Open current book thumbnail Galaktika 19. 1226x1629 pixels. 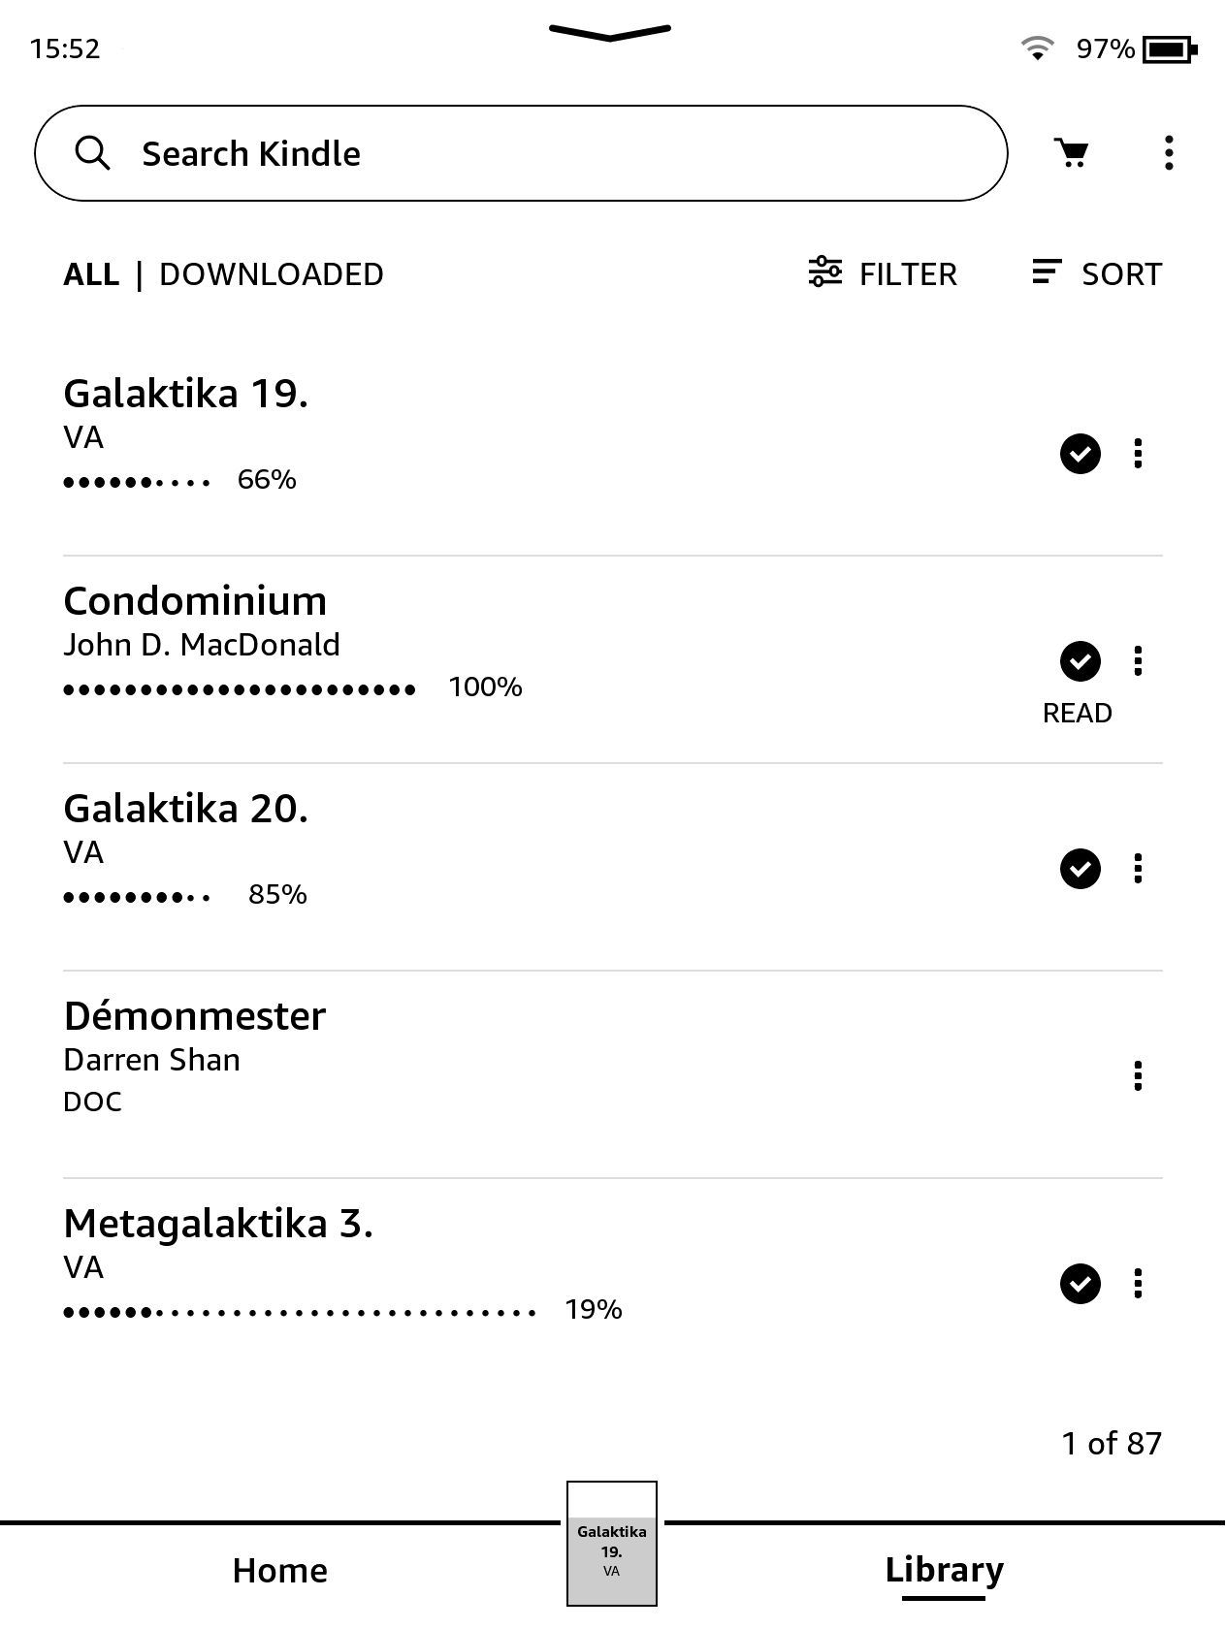[x=611, y=1544]
